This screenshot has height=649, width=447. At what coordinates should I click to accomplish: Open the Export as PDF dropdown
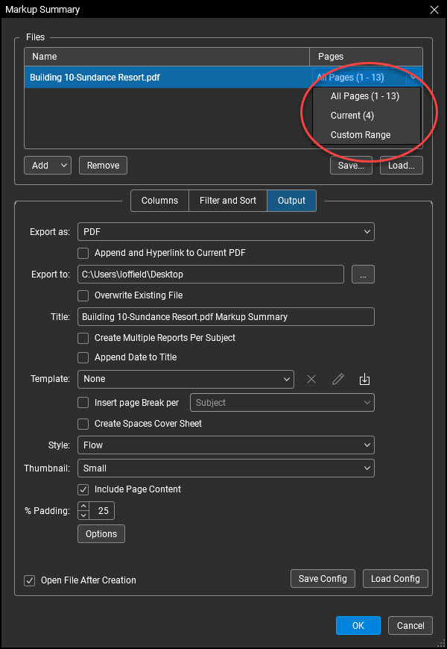coord(226,232)
